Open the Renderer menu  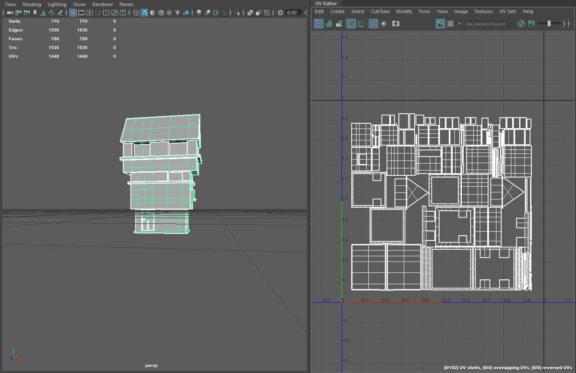click(103, 4)
